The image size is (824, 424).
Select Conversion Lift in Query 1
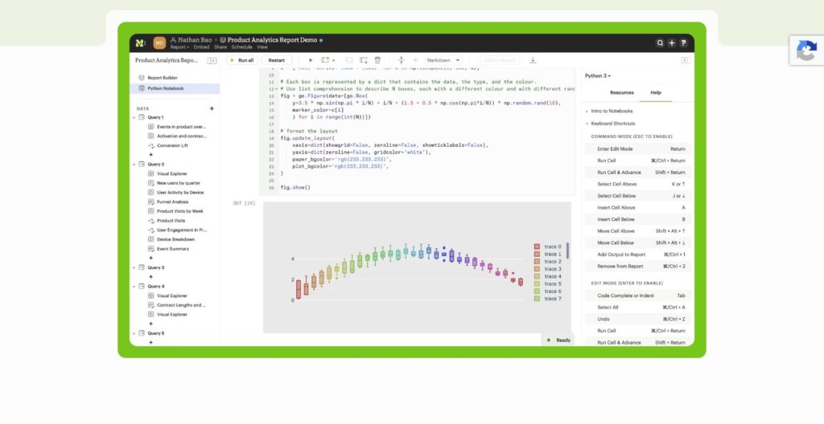coord(172,146)
